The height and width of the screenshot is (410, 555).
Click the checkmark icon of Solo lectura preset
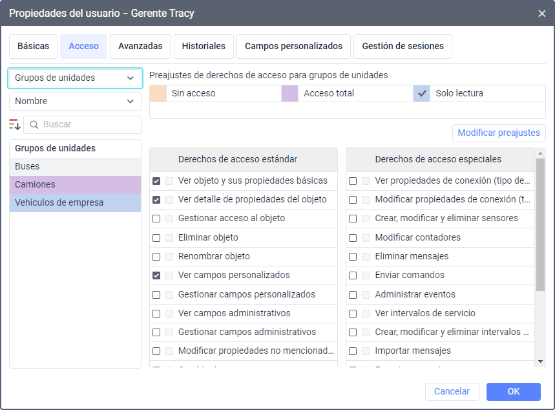423,93
